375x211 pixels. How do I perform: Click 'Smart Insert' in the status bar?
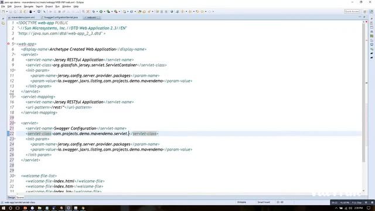point(264,202)
